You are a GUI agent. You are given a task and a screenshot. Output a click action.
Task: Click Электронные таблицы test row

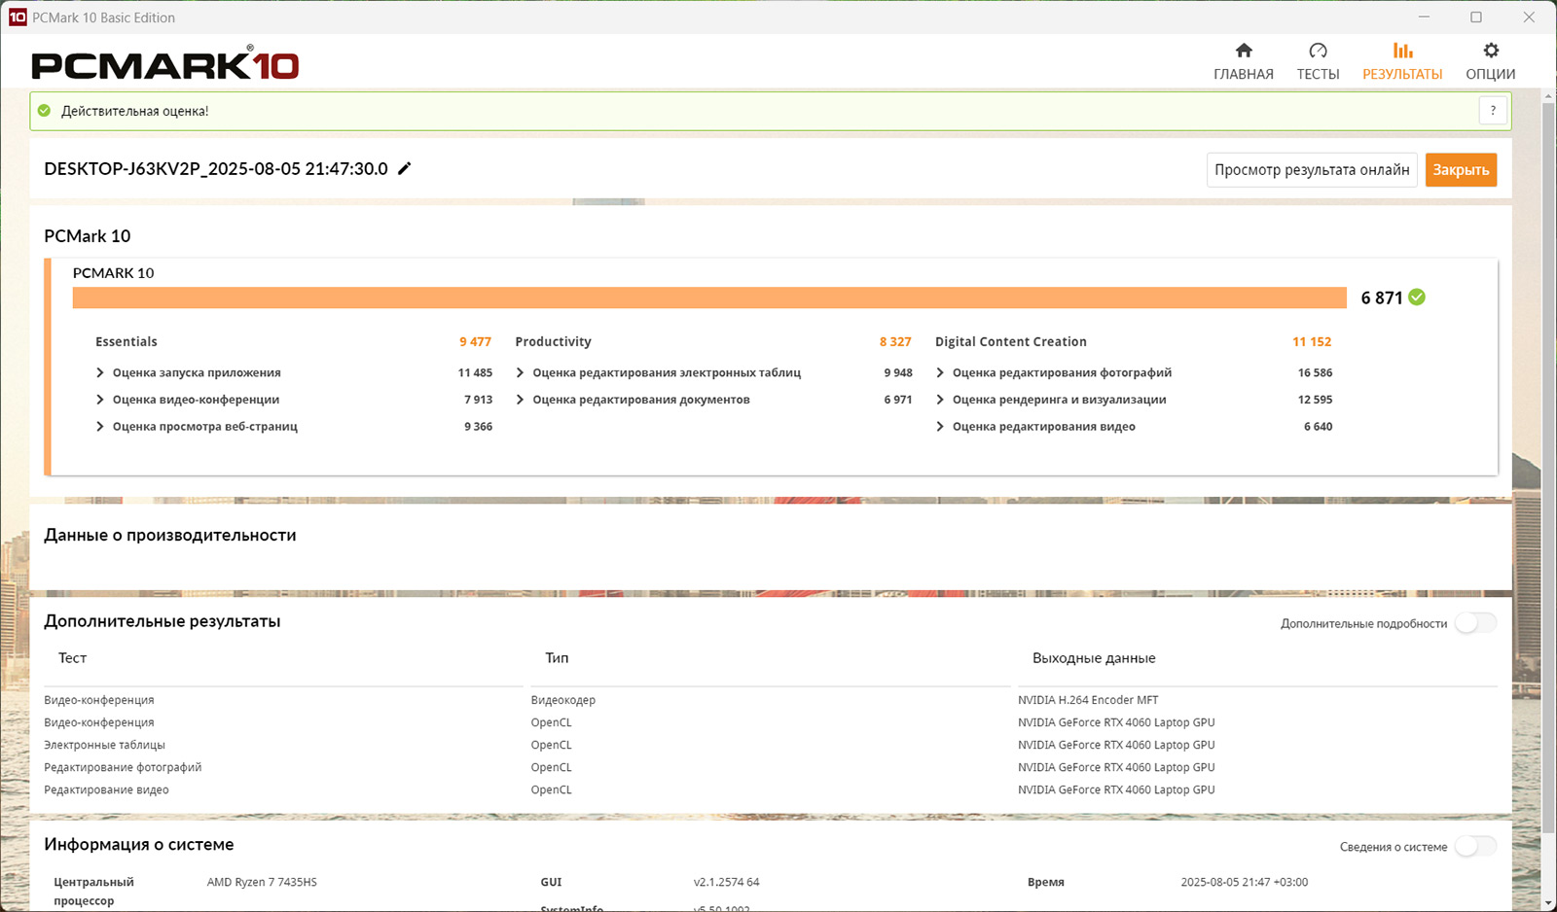point(104,745)
